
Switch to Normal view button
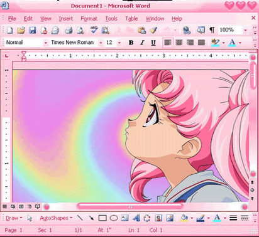point(4,206)
